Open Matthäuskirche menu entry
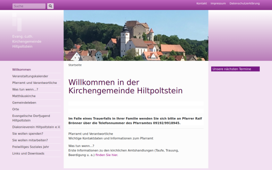 24,96
